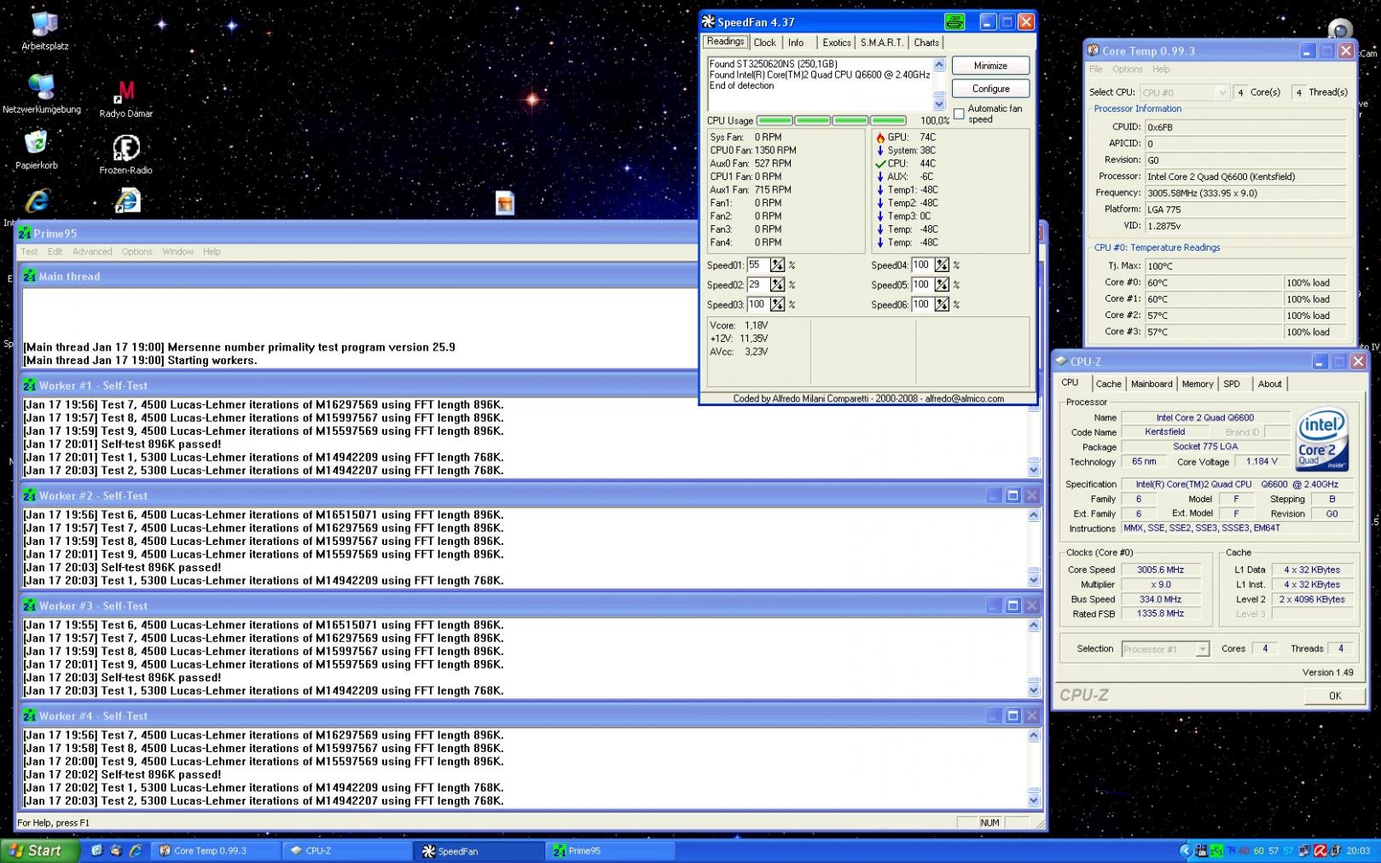Open the SPD tab in CPU-Z

click(x=1232, y=384)
